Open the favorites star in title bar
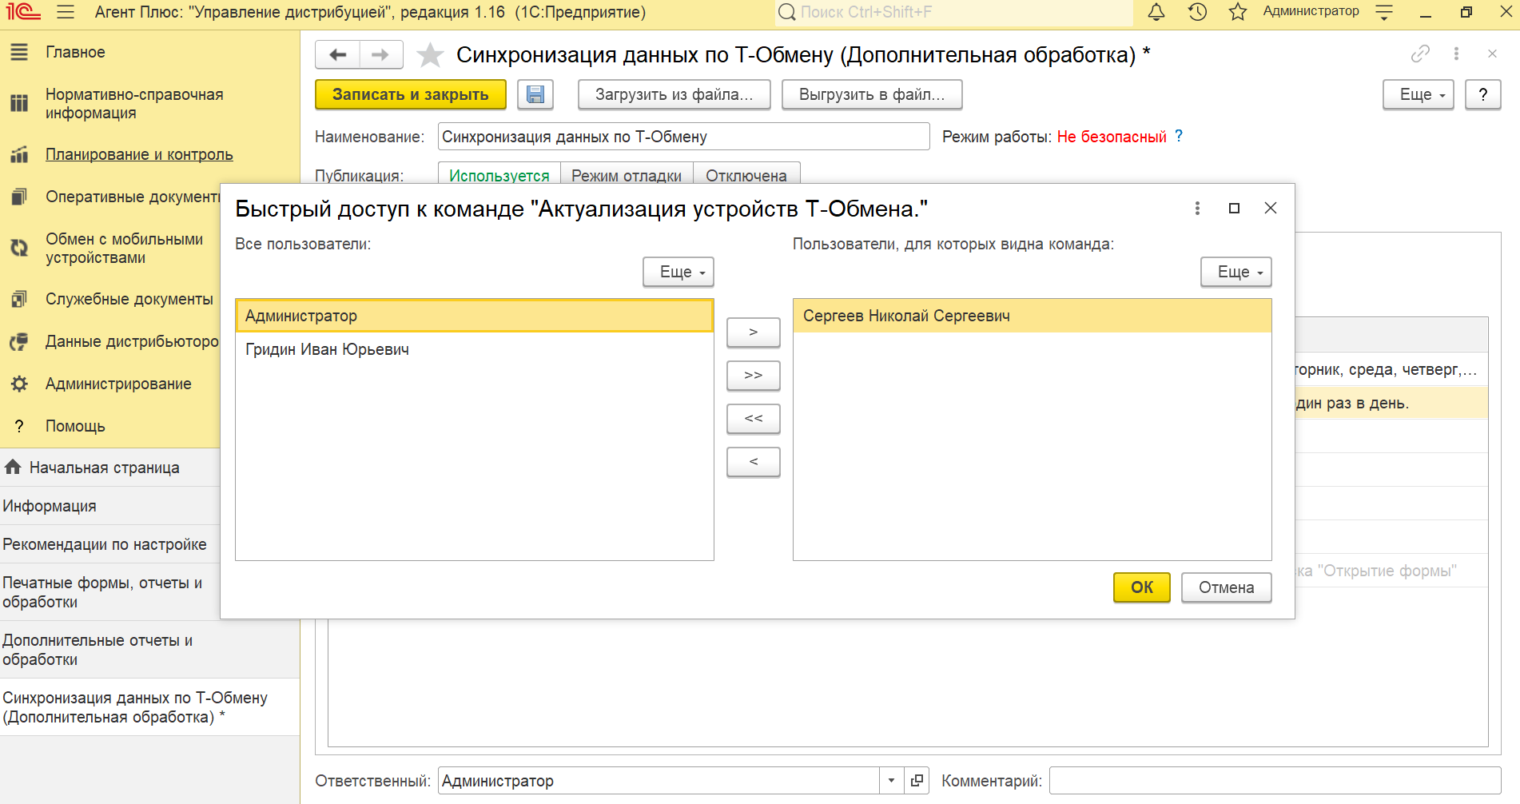The image size is (1520, 804). tap(1238, 12)
